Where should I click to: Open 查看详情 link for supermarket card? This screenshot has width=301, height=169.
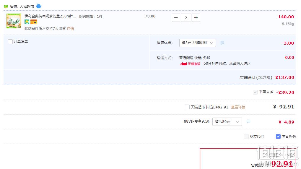238,107
